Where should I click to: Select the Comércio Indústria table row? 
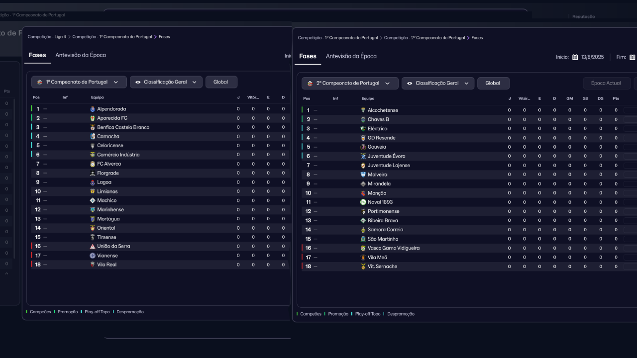point(159,155)
